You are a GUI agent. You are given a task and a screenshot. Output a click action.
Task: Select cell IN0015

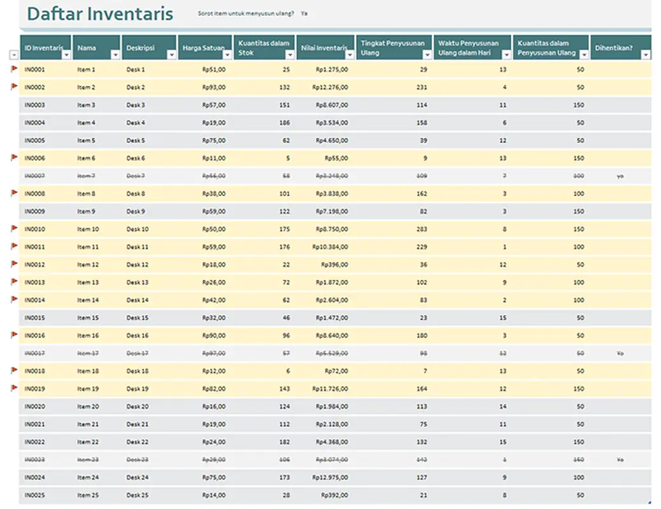point(34,317)
